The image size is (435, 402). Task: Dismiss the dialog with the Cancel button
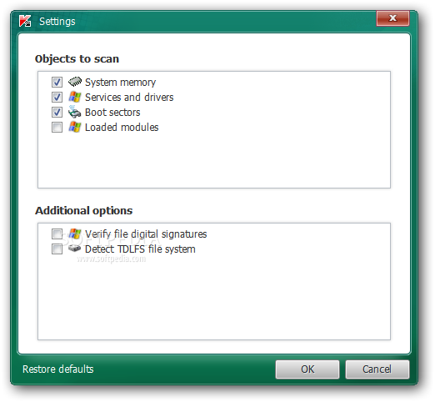click(x=377, y=369)
